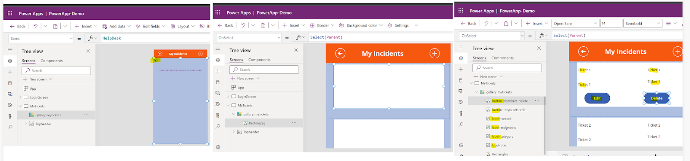Close Tree view panel in left screenshot
Viewport: 690px width, 161px height.
point(88,51)
